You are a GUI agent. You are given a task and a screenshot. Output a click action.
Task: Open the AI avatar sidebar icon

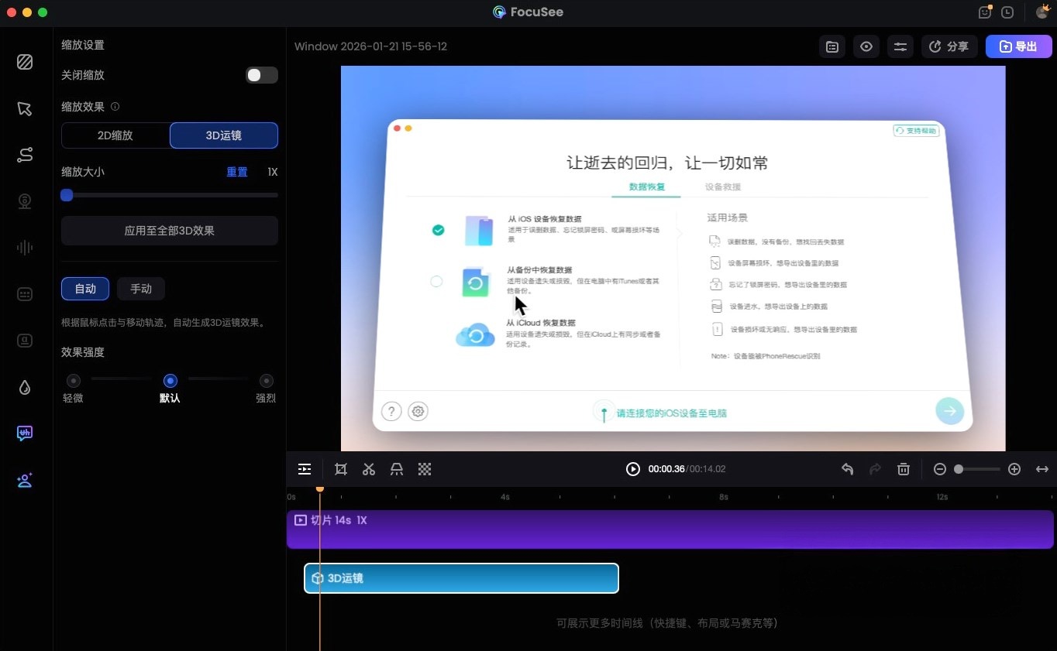[x=25, y=481]
